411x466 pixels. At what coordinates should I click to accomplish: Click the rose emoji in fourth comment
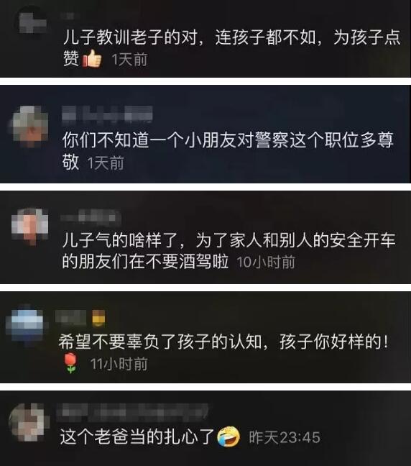coord(70,363)
